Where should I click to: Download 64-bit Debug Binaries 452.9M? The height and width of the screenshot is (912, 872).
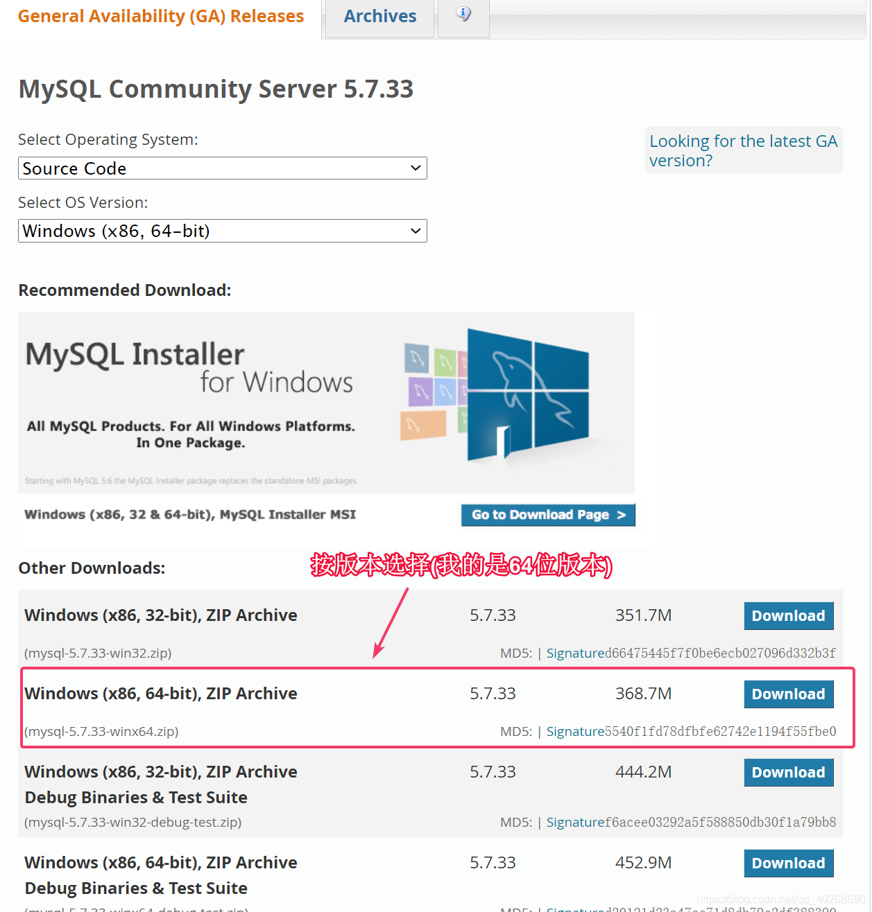pos(788,863)
